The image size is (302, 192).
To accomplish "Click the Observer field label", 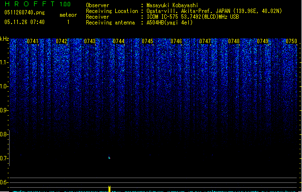I will (x=97, y=5).
